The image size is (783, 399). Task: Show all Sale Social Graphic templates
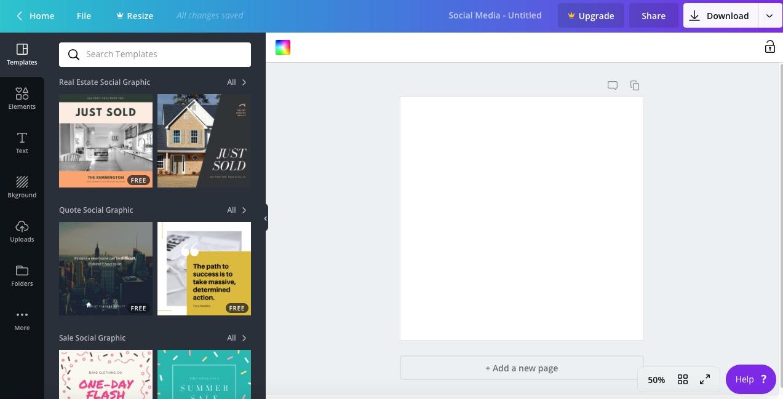click(x=237, y=338)
